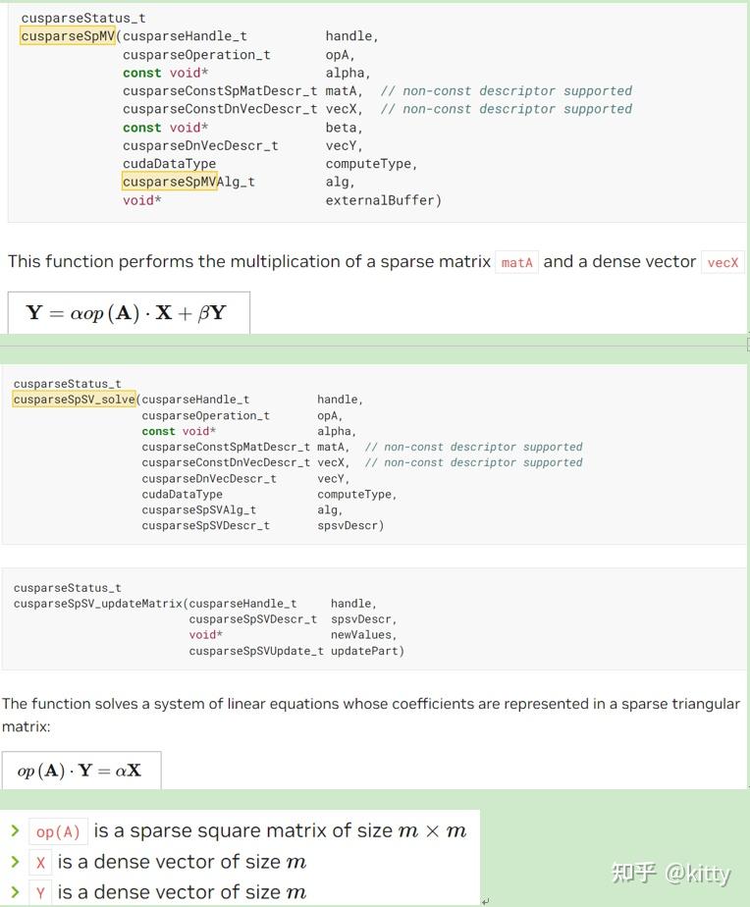
Task: Expand the Y dense vector chevron
Action: point(15,891)
